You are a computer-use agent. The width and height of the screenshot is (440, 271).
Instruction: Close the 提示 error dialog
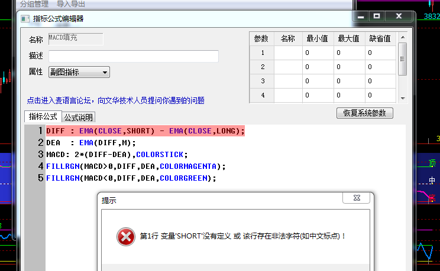point(355,199)
